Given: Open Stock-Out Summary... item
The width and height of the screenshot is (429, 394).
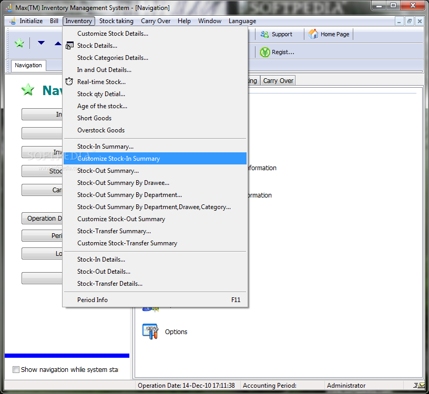Looking at the screenshot, I should point(155,171).
